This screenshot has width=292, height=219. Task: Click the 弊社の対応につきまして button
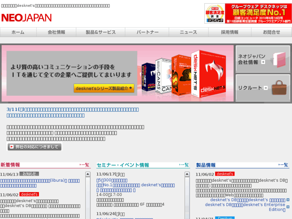pyautogui.click(x=35, y=147)
